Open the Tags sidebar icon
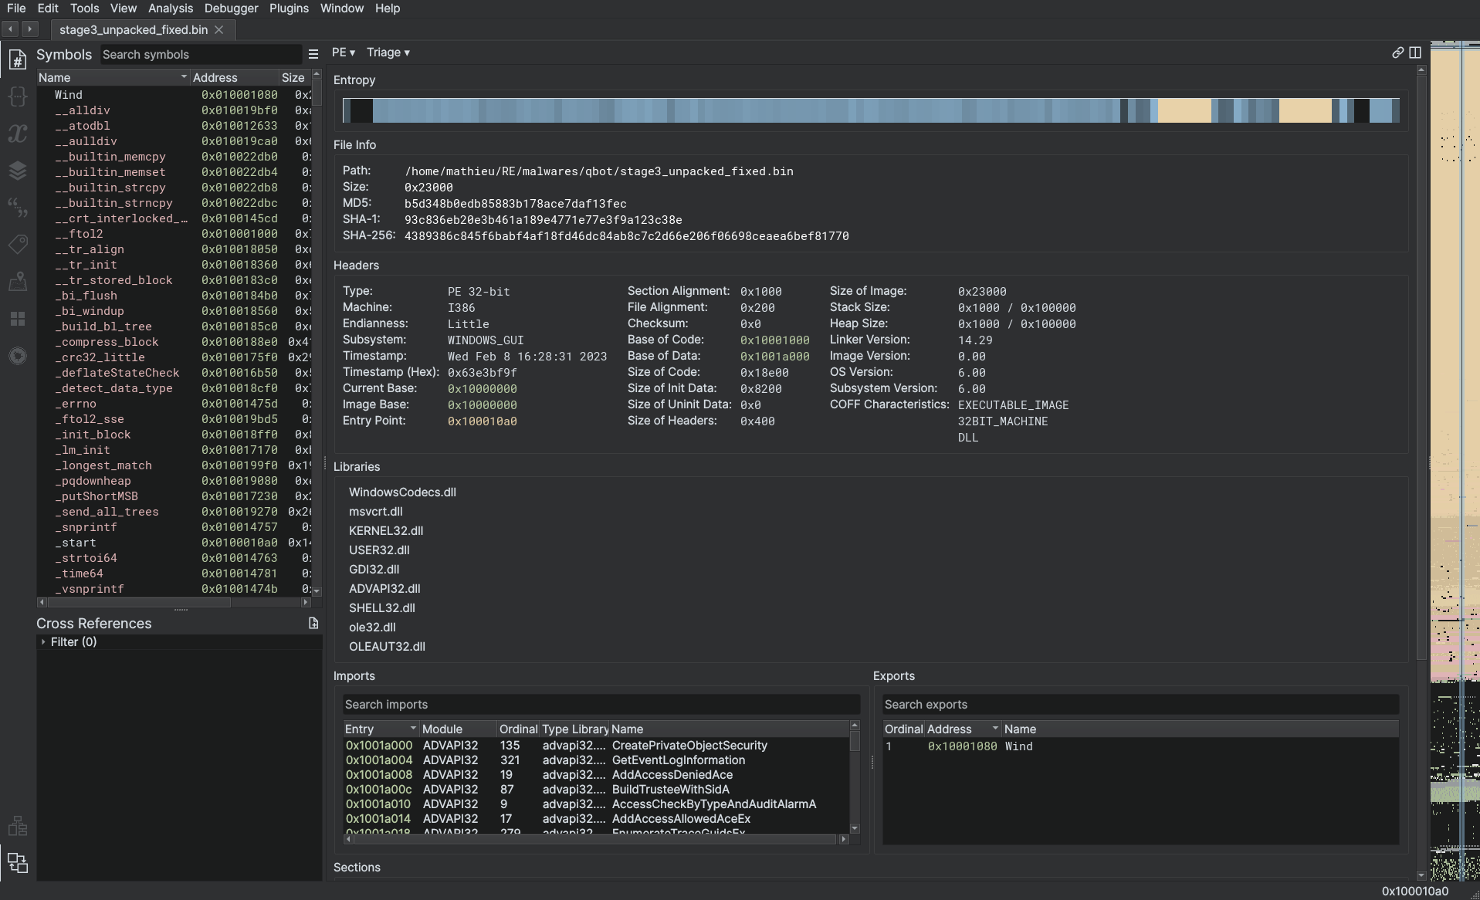This screenshot has height=900, width=1480. [x=17, y=245]
